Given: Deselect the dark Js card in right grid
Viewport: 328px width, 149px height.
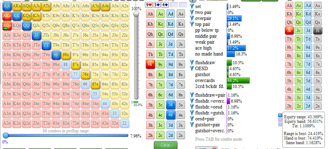Looking at the screenshot, I should pyautogui.click(x=317, y=30).
